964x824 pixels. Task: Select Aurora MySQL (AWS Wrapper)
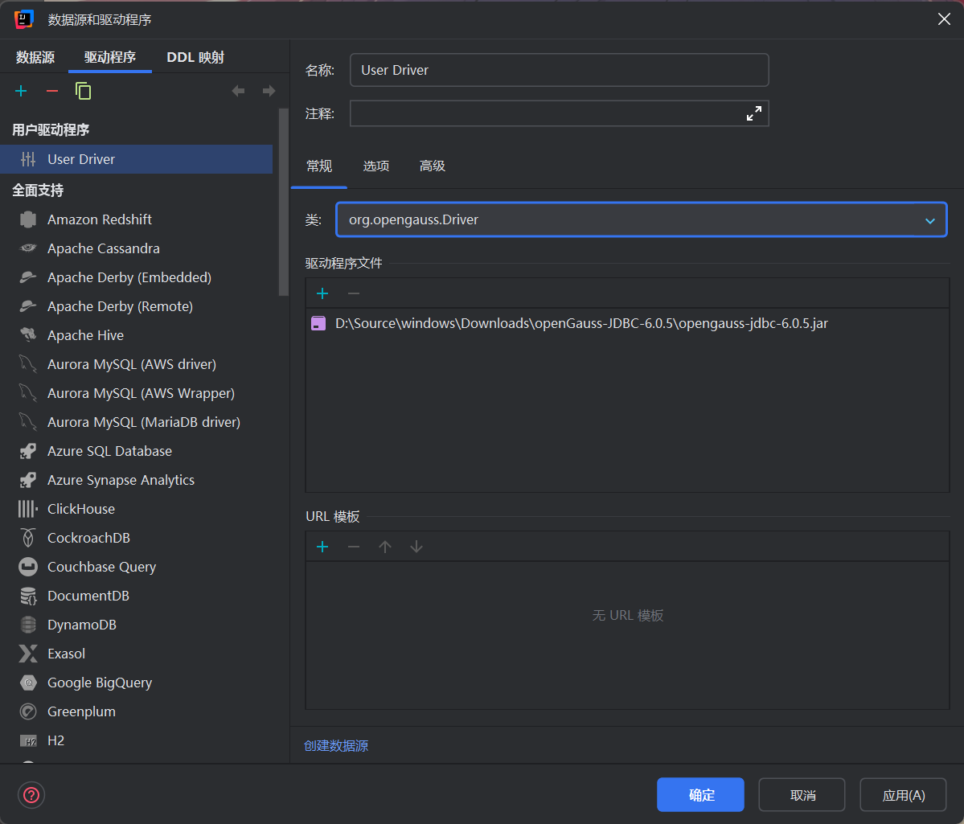(x=137, y=393)
